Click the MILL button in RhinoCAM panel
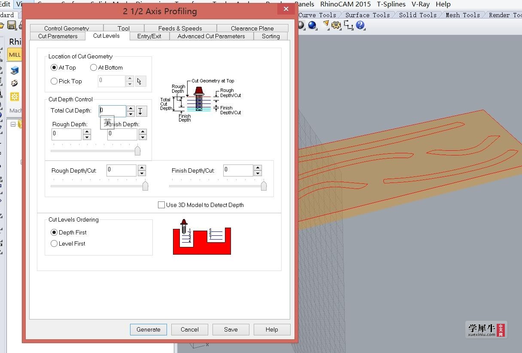The width and height of the screenshot is (522, 353). coord(15,55)
